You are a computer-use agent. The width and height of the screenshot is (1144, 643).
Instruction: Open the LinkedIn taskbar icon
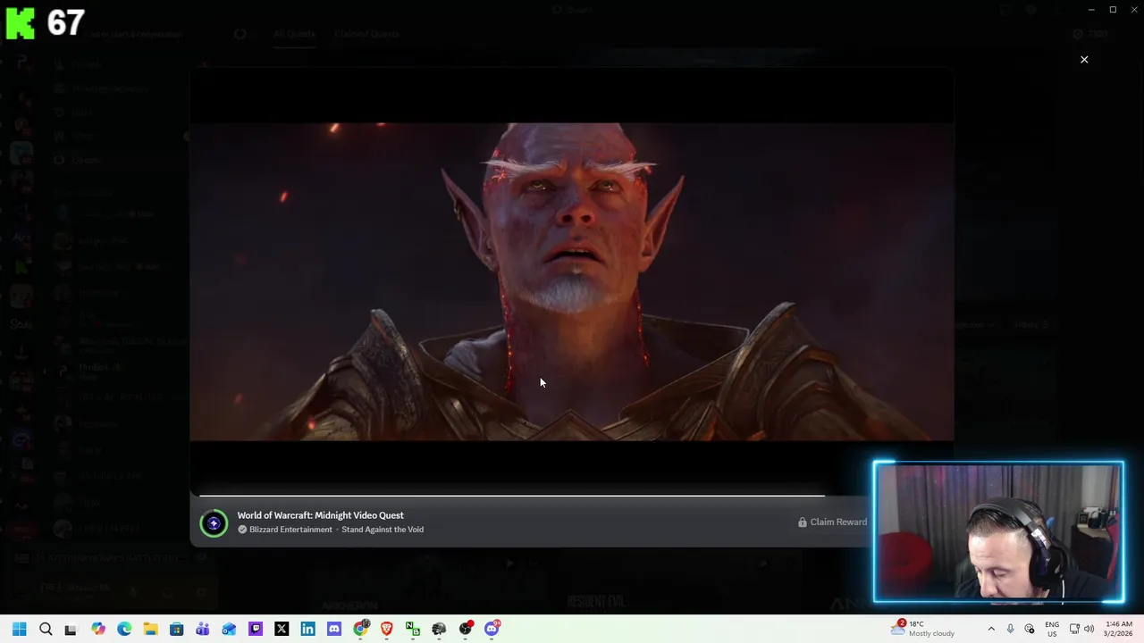(307, 629)
